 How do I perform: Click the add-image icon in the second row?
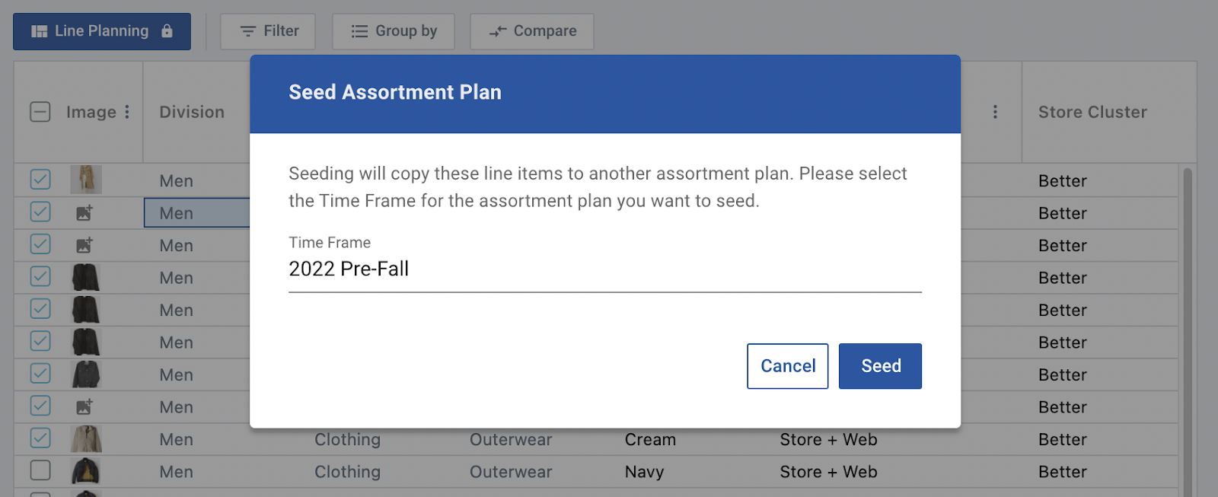pos(84,213)
